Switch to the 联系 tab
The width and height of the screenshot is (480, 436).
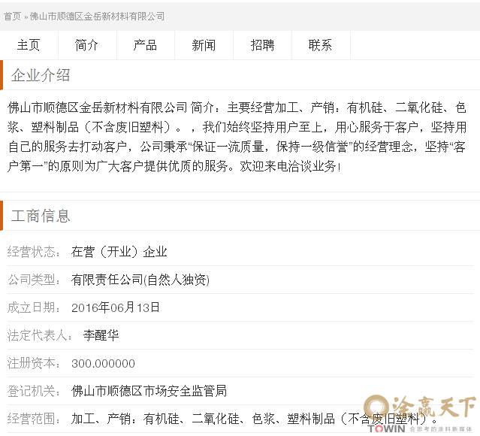point(321,45)
